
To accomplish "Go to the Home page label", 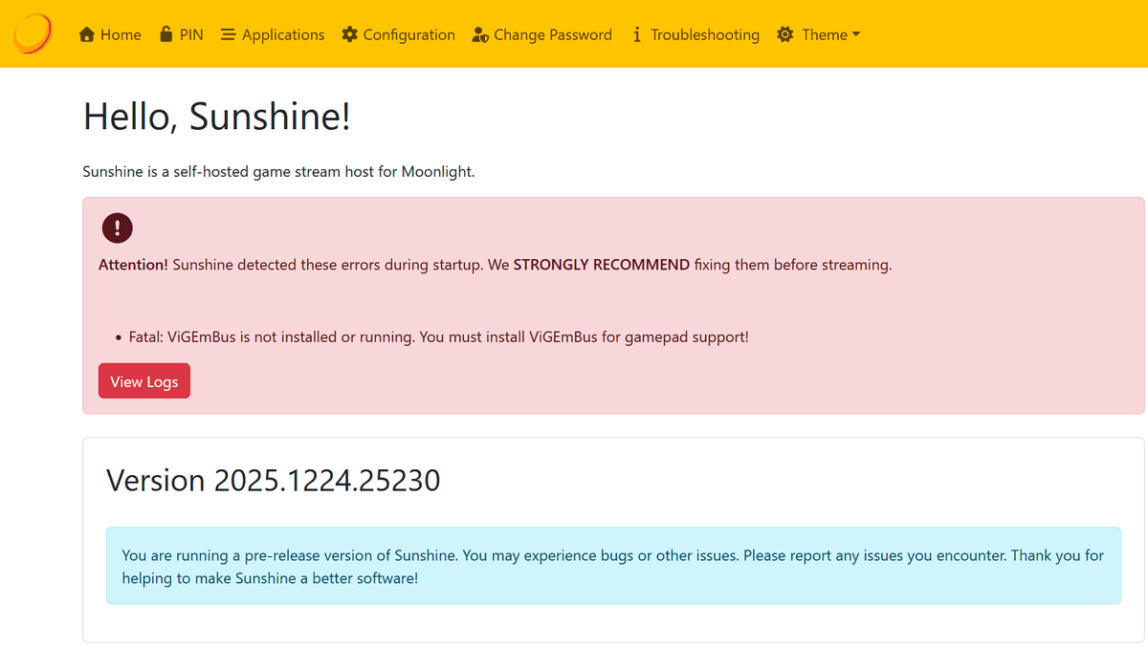I will coord(121,35).
